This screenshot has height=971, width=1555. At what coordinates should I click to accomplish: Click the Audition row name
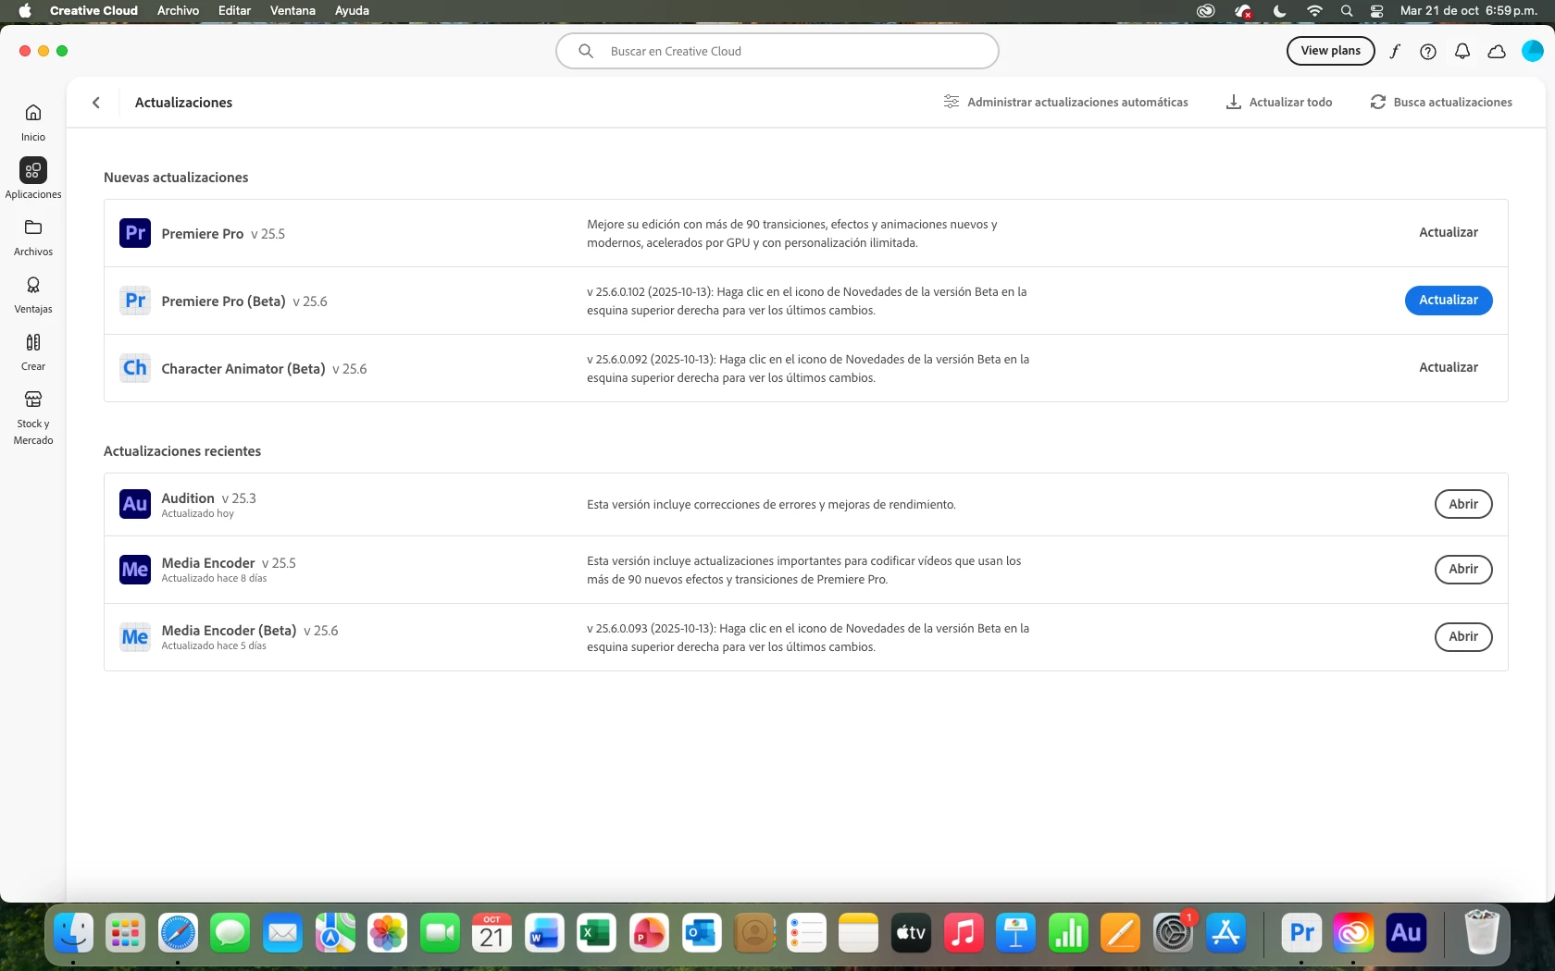pyautogui.click(x=188, y=498)
